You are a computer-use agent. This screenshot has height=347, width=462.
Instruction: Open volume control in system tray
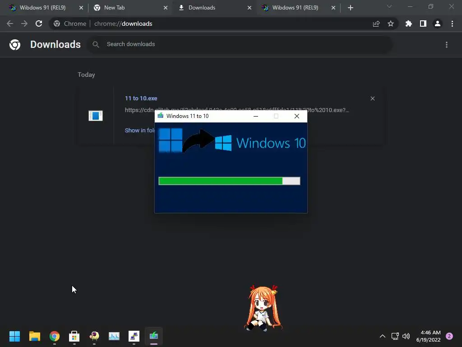click(406, 336)
